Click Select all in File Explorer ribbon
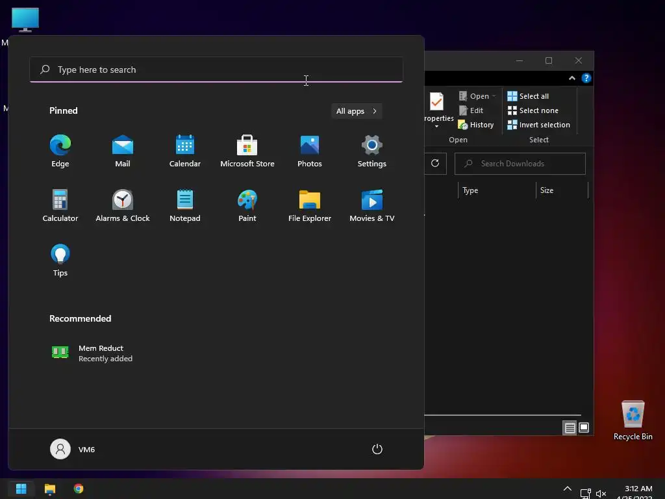The width and height of the screenshot is (665, 499). pos(528,96)
